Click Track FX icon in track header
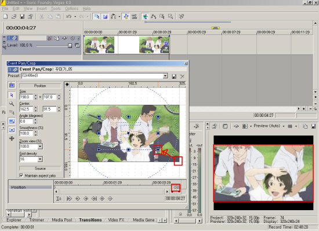Screen dimensions: 319x231 click(x=65, y=38)
